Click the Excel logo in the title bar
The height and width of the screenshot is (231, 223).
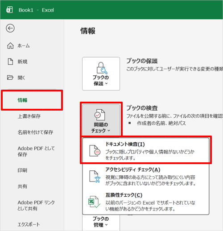pos(9,10)
